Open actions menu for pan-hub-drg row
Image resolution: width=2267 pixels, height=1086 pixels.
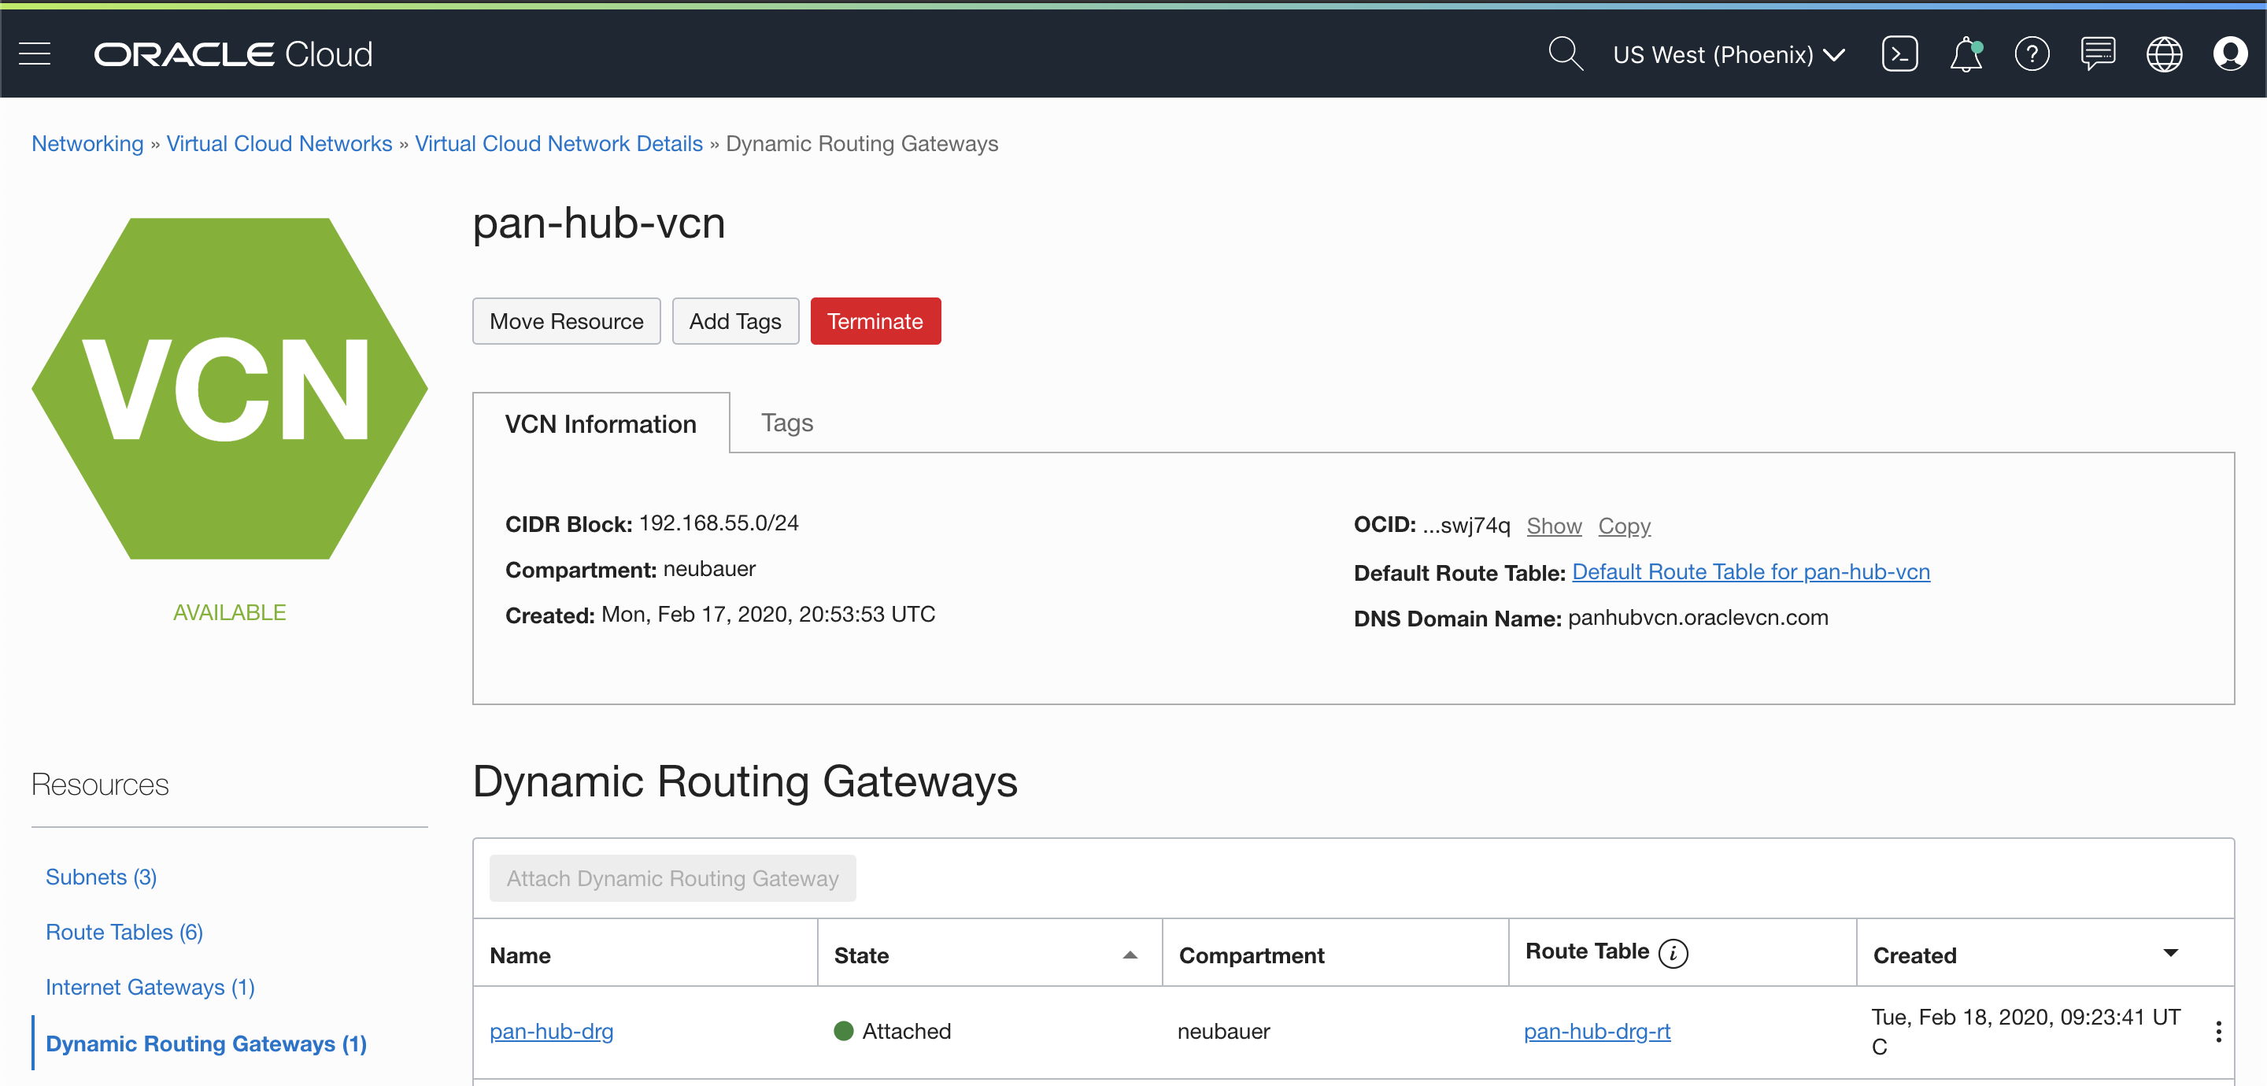click(x=2217, y=1032)
